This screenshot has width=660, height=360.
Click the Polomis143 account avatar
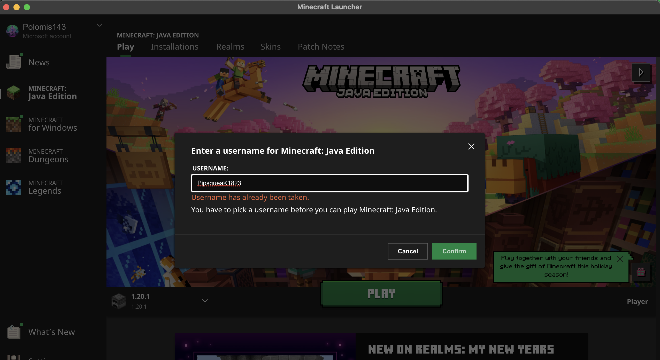pos(12,31)
